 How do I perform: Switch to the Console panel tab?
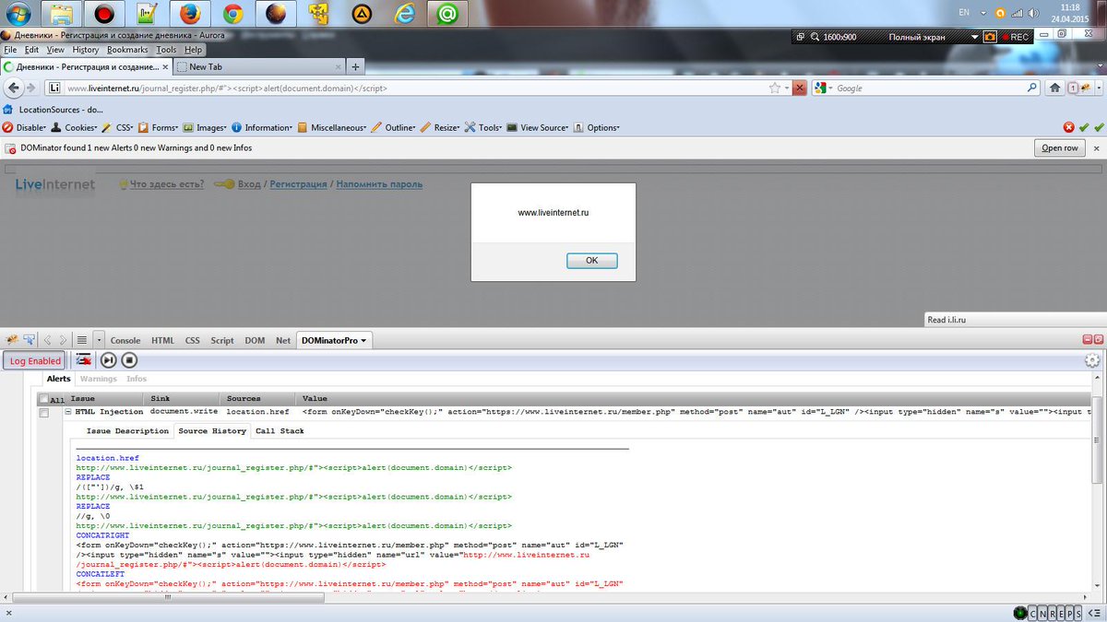pos(125,340)
